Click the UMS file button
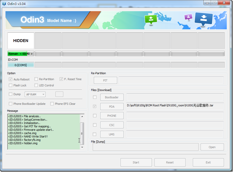This screenshot has width=233, height=172. (112, 134)
